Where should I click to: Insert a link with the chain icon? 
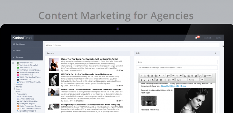173,76
